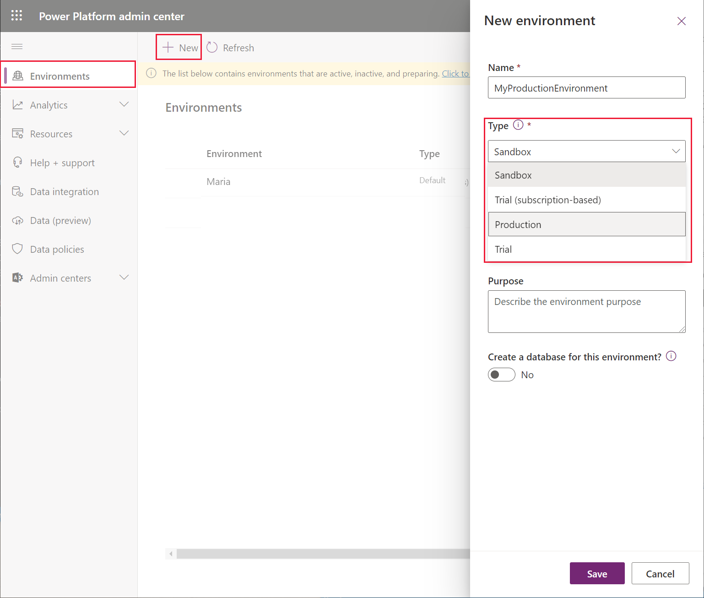Follow the 'Click to' banner link
Viewport: 704px width, 598px height.
point(455,73)
